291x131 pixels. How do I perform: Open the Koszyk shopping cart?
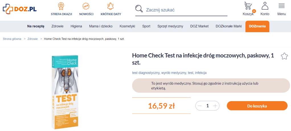(x=248, y=9)
